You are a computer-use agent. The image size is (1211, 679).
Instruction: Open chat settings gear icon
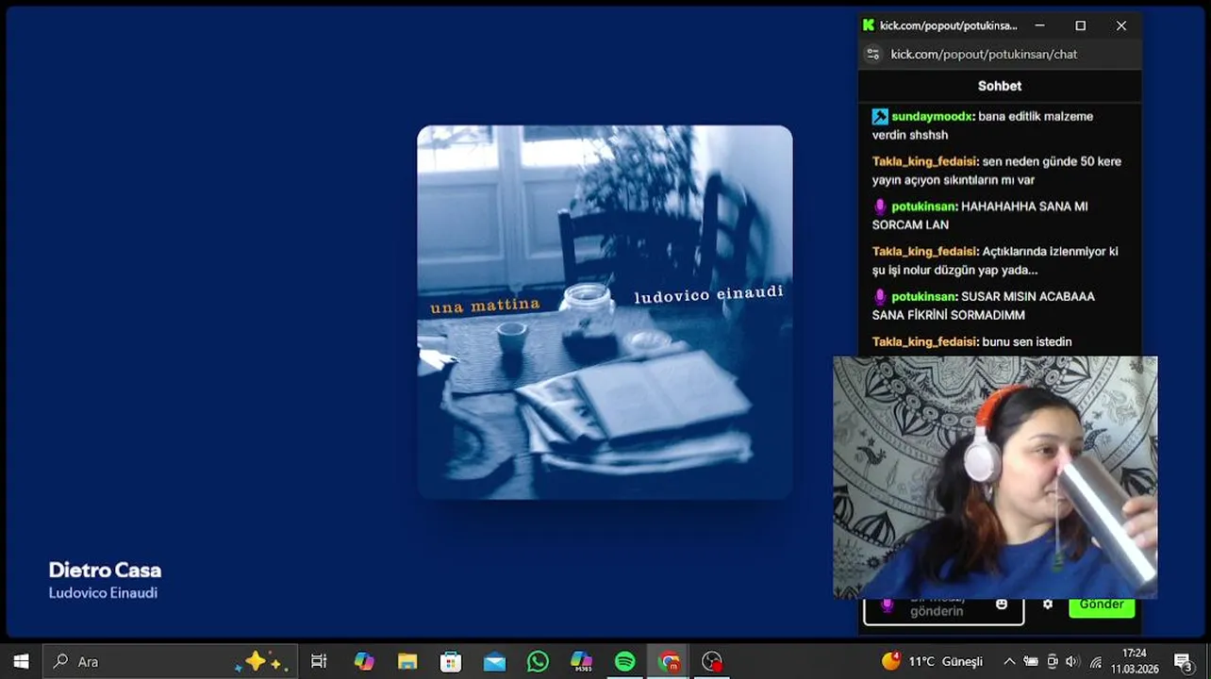[1048, 604]
